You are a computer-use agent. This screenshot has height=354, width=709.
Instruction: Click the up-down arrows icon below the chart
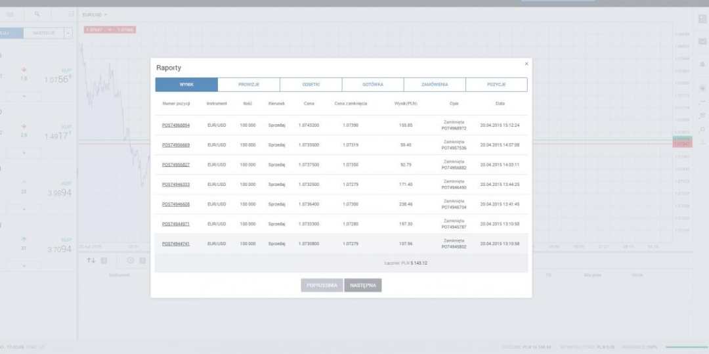[91, 260]
